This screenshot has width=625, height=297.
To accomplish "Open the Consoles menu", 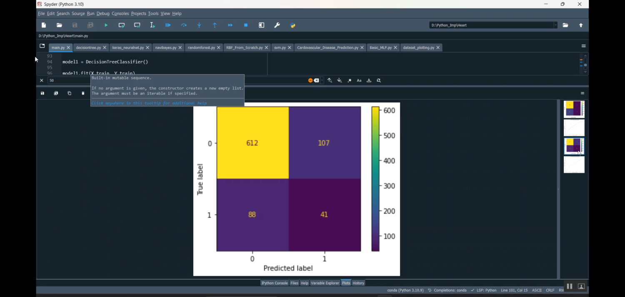I will point(120,14).
